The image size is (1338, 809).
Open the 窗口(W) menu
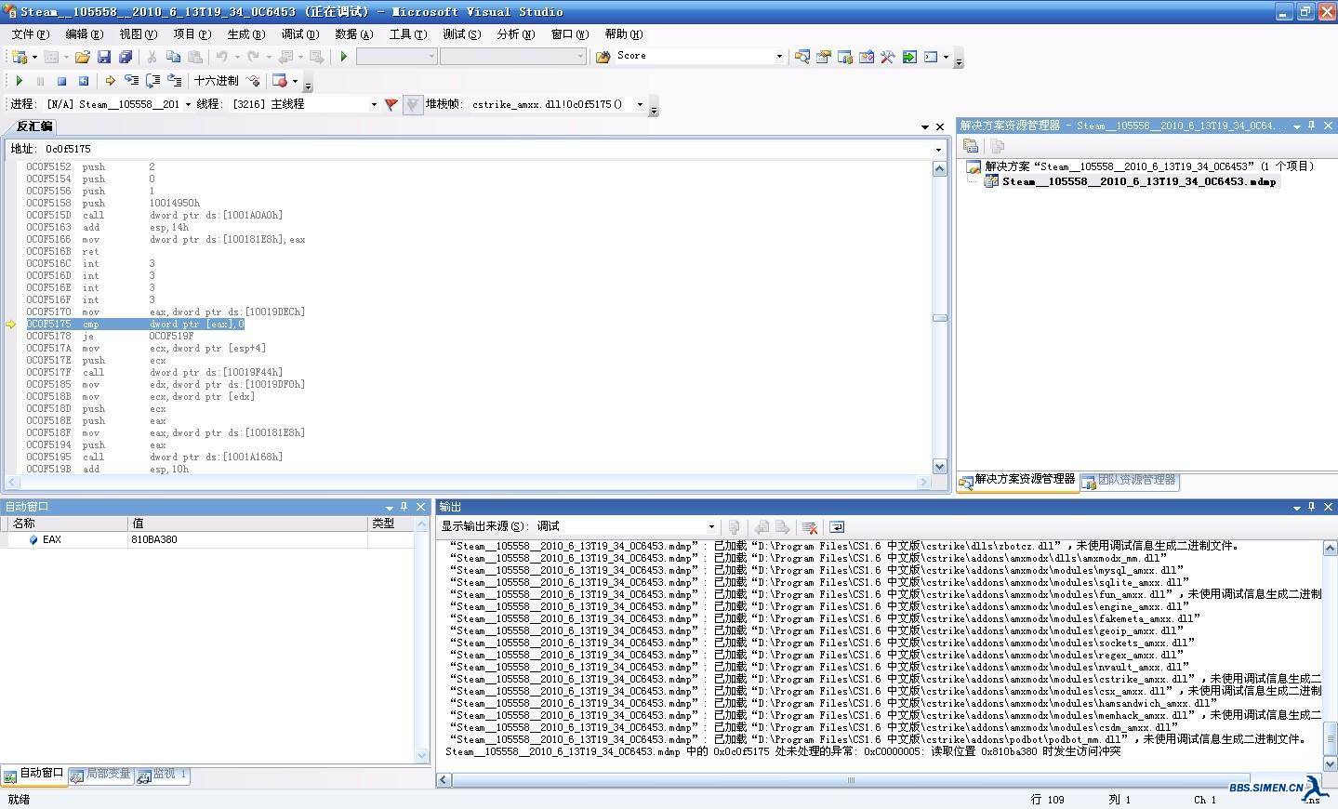(569, 34)
